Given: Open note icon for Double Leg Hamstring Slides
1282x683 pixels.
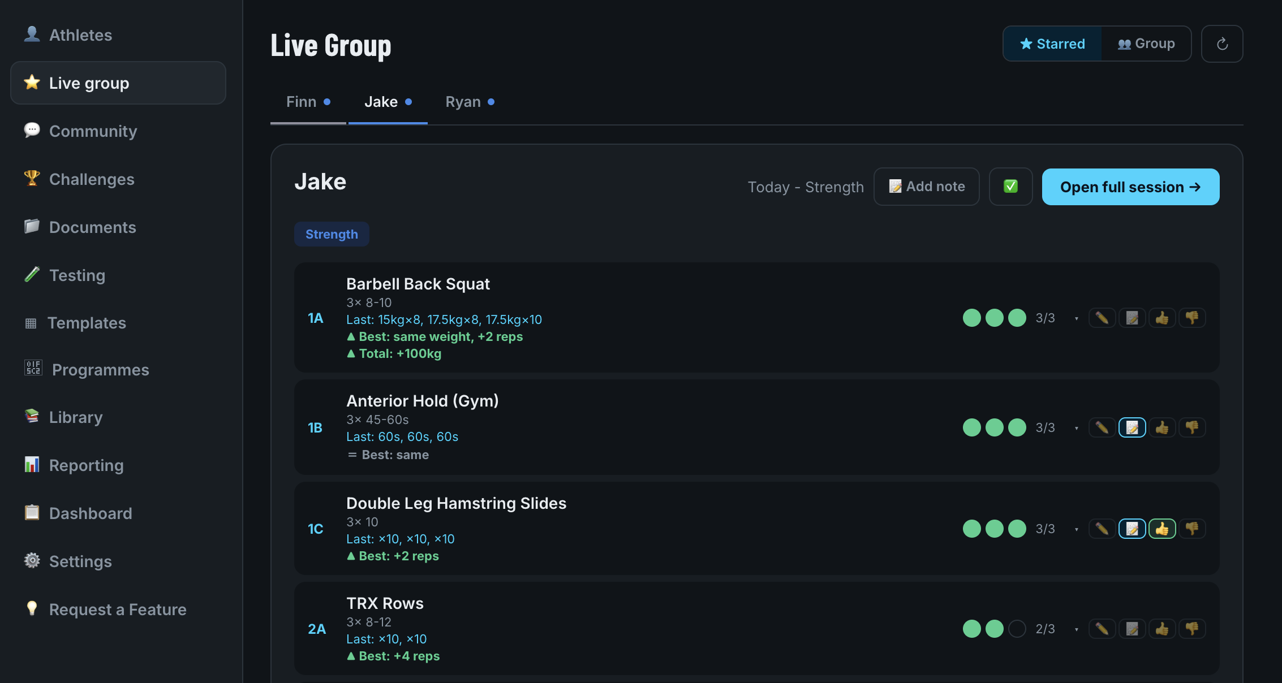Looking at the screenshot, I should (1132, 529).
